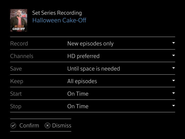185x139 pixels.
Task: Select the Stop row 'On Time' value
Action: point(78,106)
